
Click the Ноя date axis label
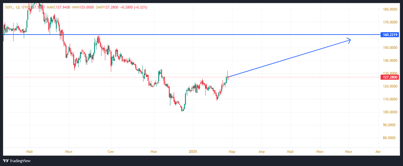[154, 152]
